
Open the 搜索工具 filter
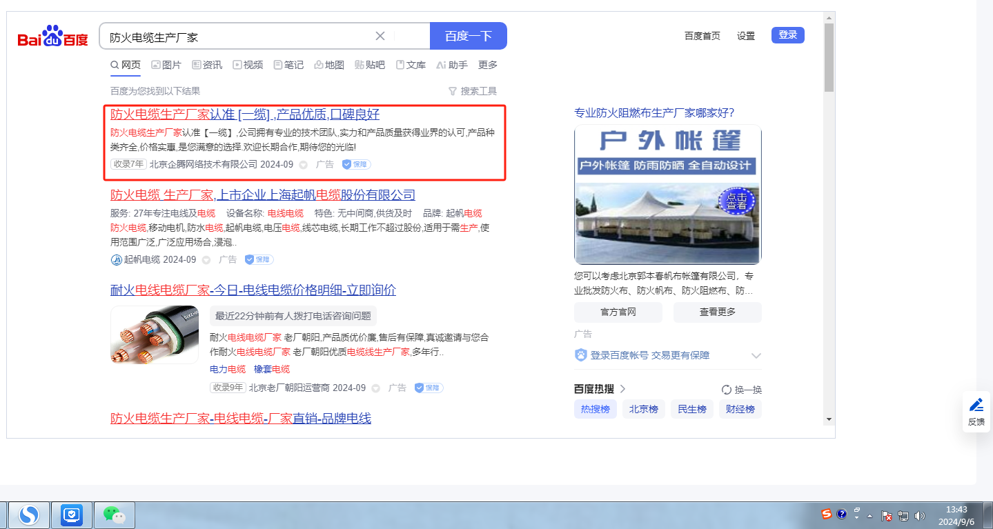point(473,91)
